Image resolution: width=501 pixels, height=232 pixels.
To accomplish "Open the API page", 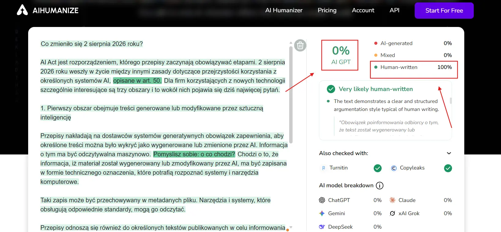I will (x=394, y=10).
